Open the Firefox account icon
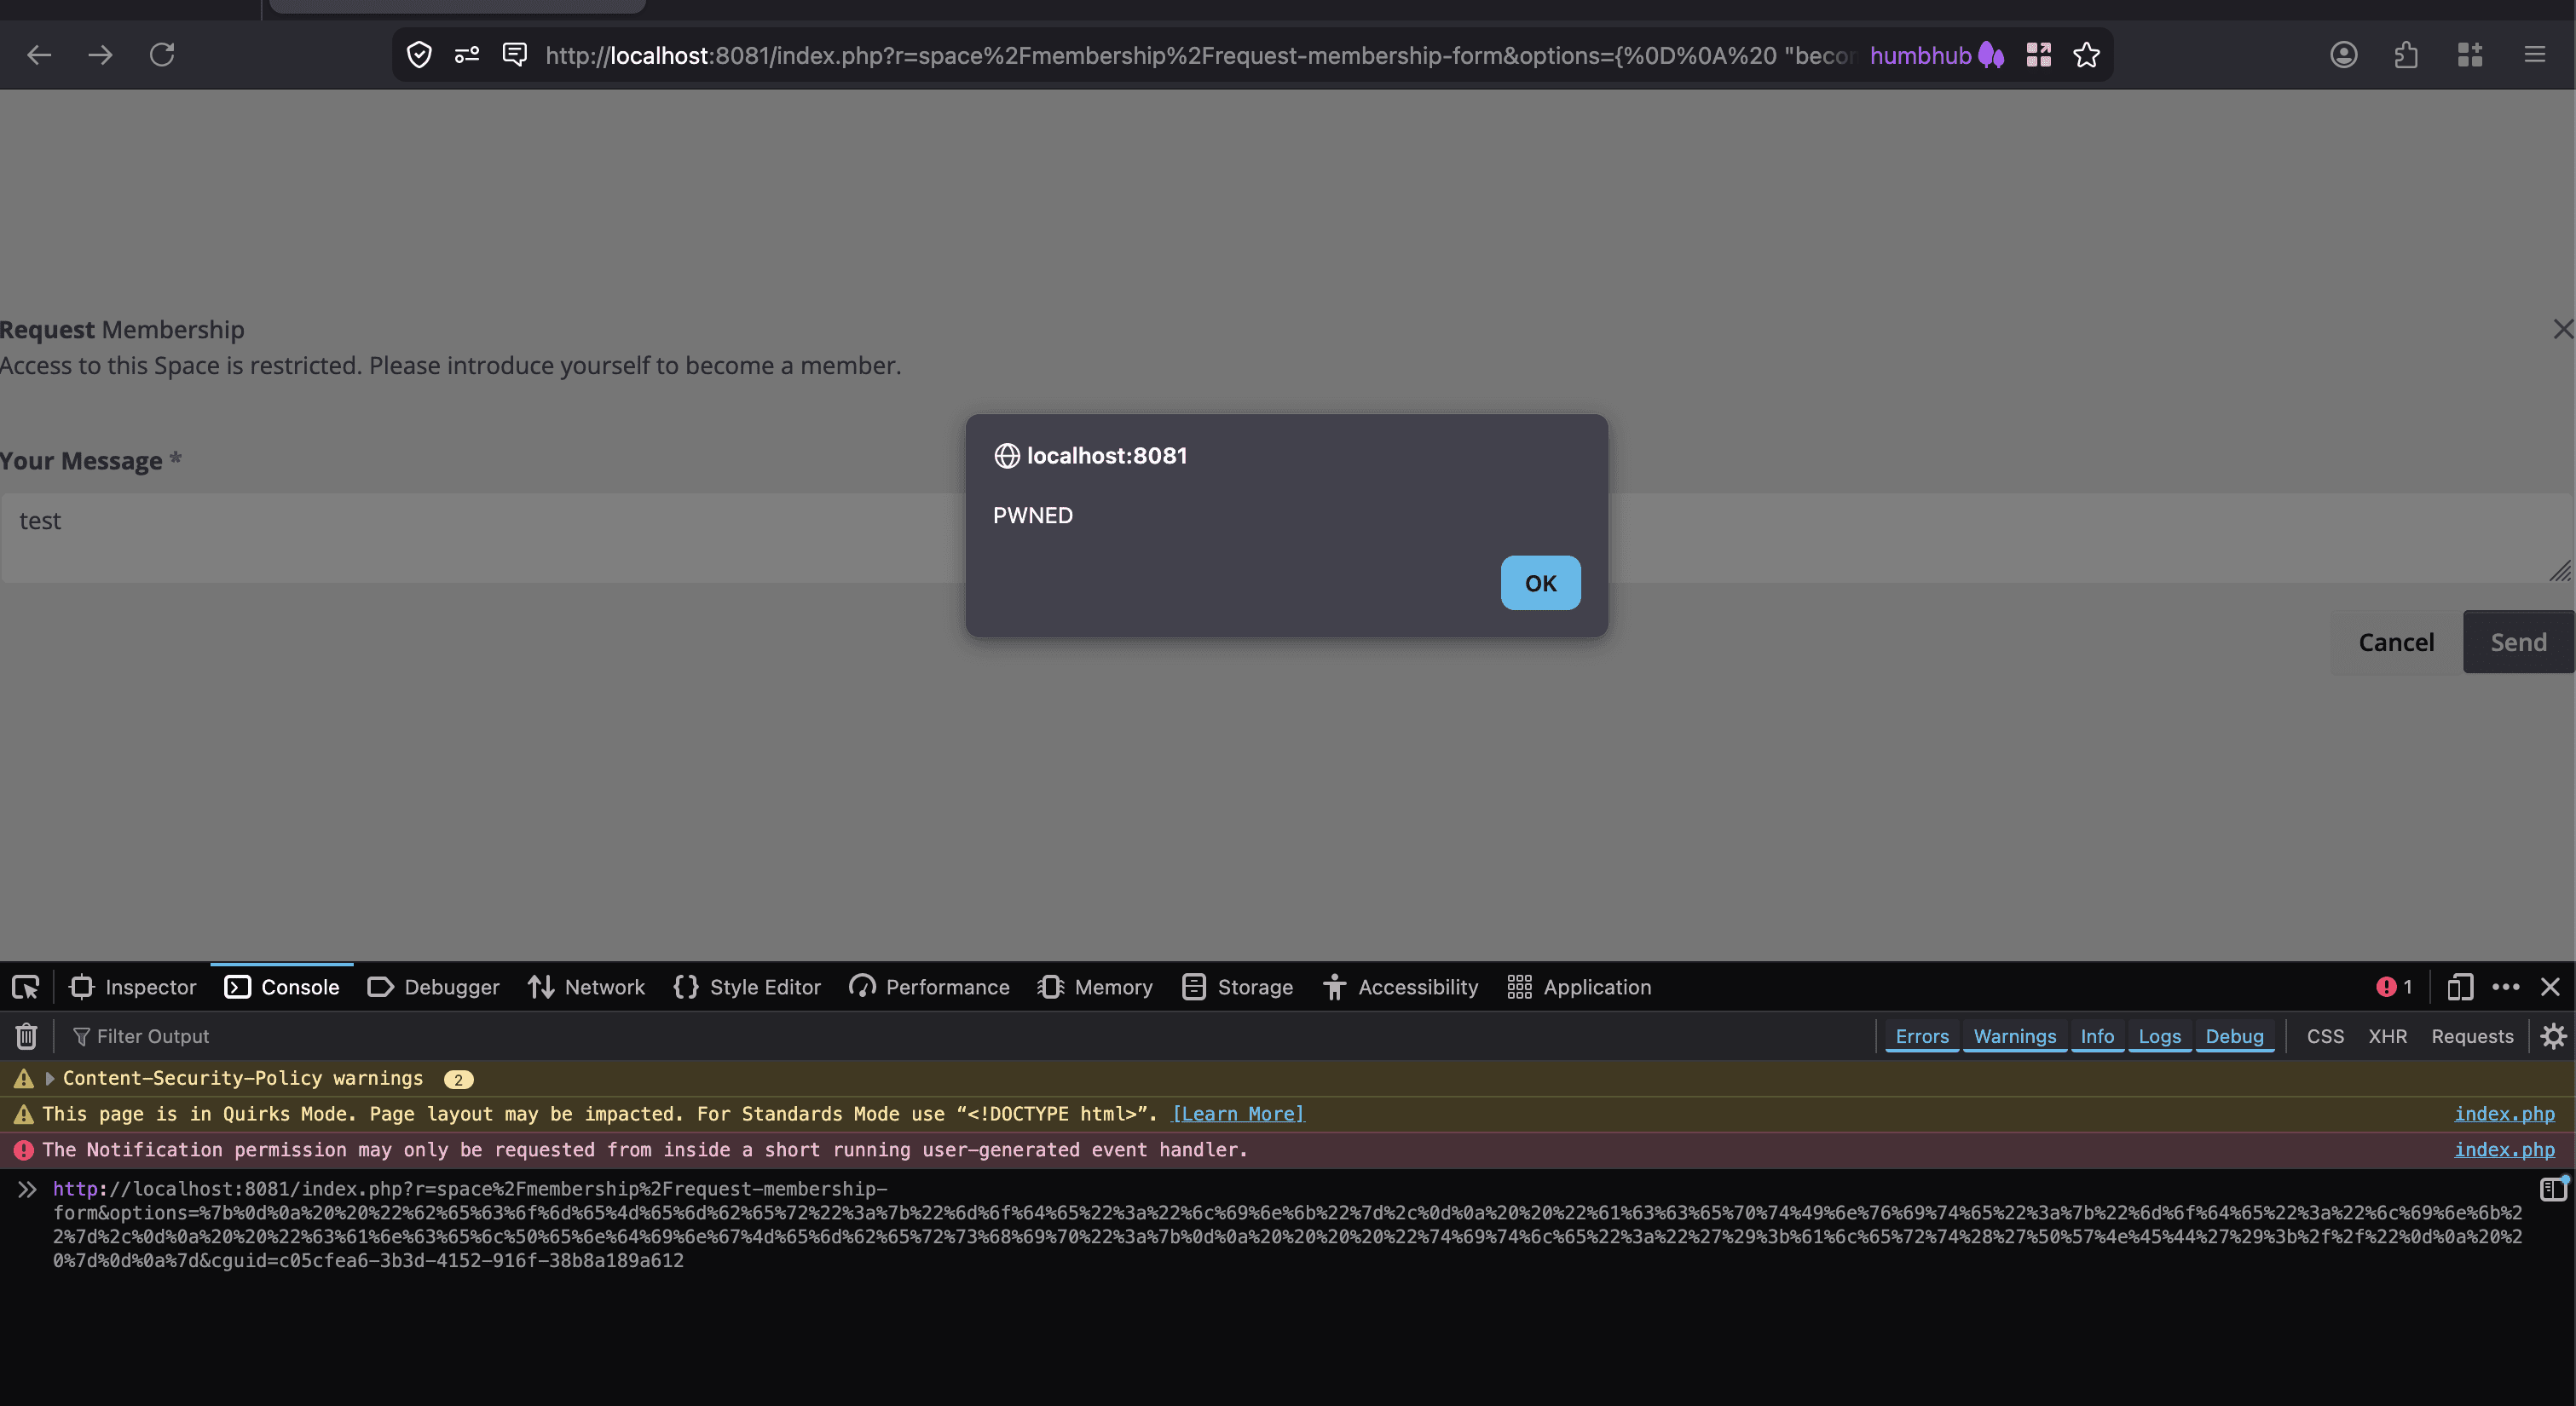This screenshot has width=2576, height=1406. click(2344, 55)
